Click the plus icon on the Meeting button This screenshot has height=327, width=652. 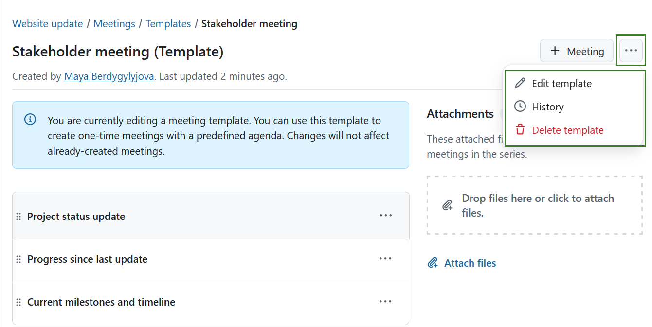554,51
